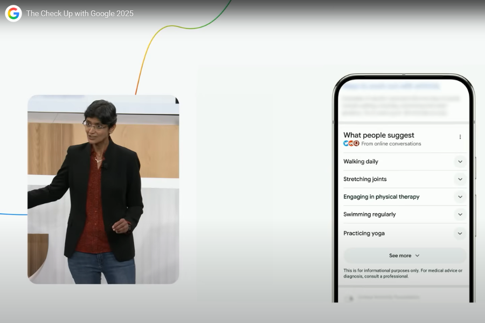Click the Google logo in top corner

[13, 13]
